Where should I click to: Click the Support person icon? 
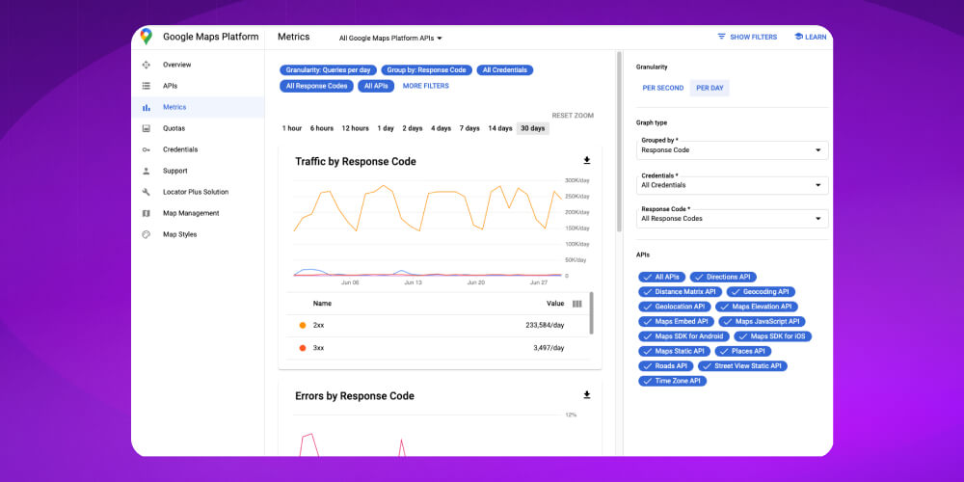point(146,171)
